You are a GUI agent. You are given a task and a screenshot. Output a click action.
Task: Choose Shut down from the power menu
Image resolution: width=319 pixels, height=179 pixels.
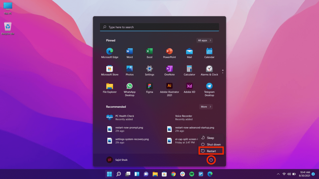(x=211, y=144)
